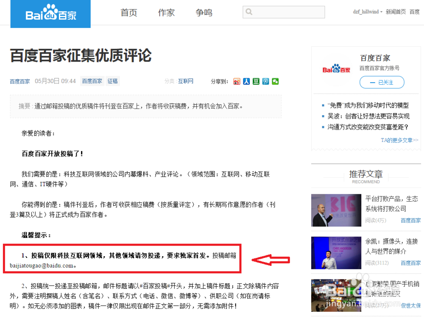Click the Baidu Baijia avatar in sidebar
The height and width of the screenshot is (318, 424).
(x=336, y=69)
